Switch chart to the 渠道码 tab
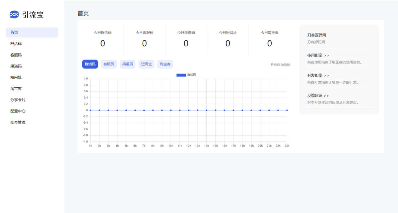 click(128, 64)
